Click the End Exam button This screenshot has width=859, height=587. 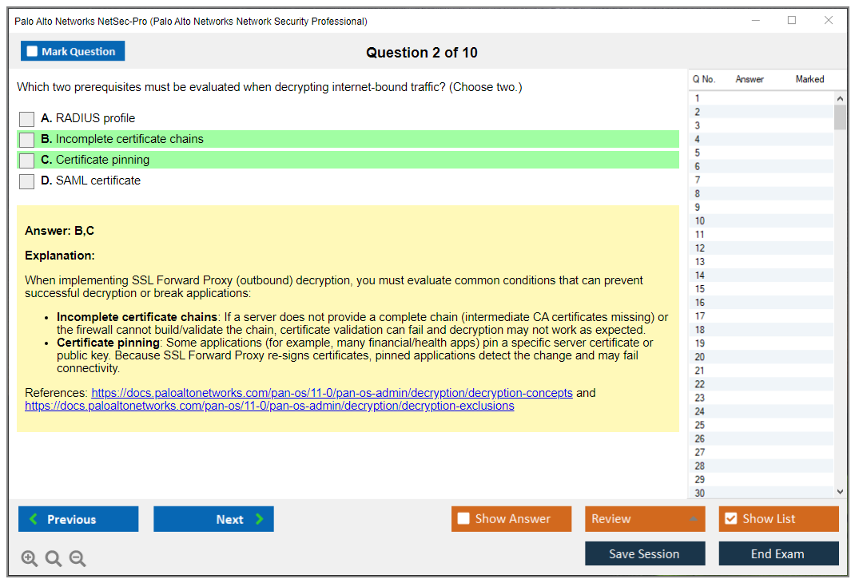pyautogui.click(x=777, y=553)
